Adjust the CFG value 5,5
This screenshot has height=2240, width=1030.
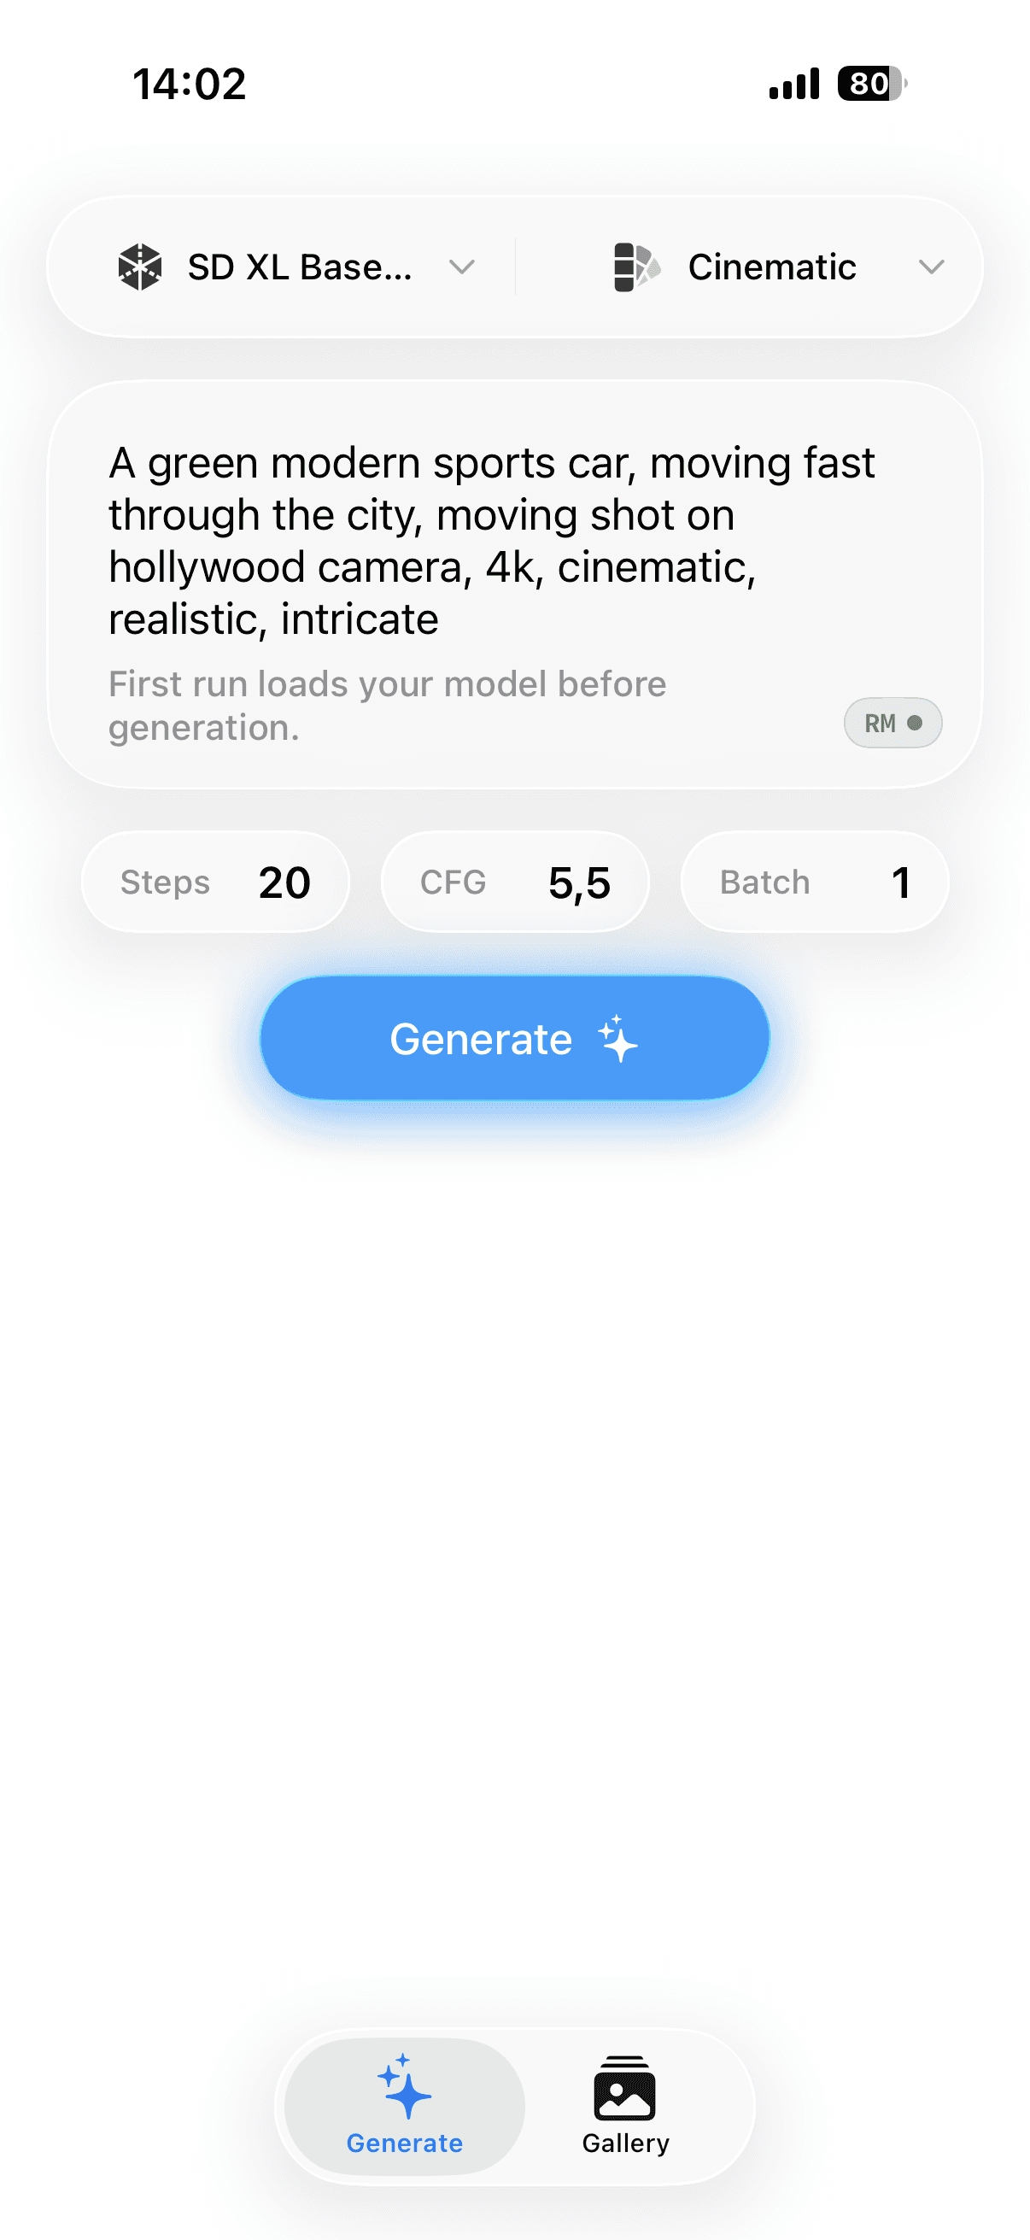coord(514,883)
